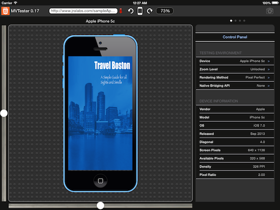This screenshot has height=210, width=280.
Task: Click the 73% zoom button
Action: 165,11
